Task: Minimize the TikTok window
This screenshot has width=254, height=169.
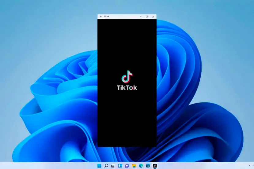Action: tap(140, 17)
